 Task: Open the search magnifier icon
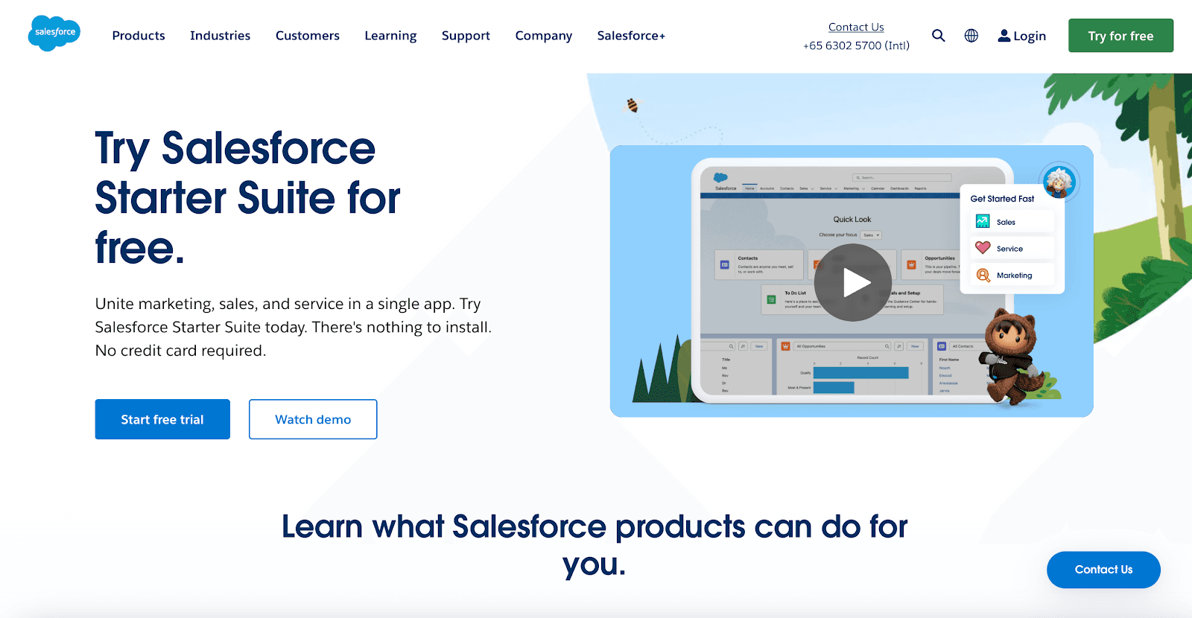coord(938,35)
